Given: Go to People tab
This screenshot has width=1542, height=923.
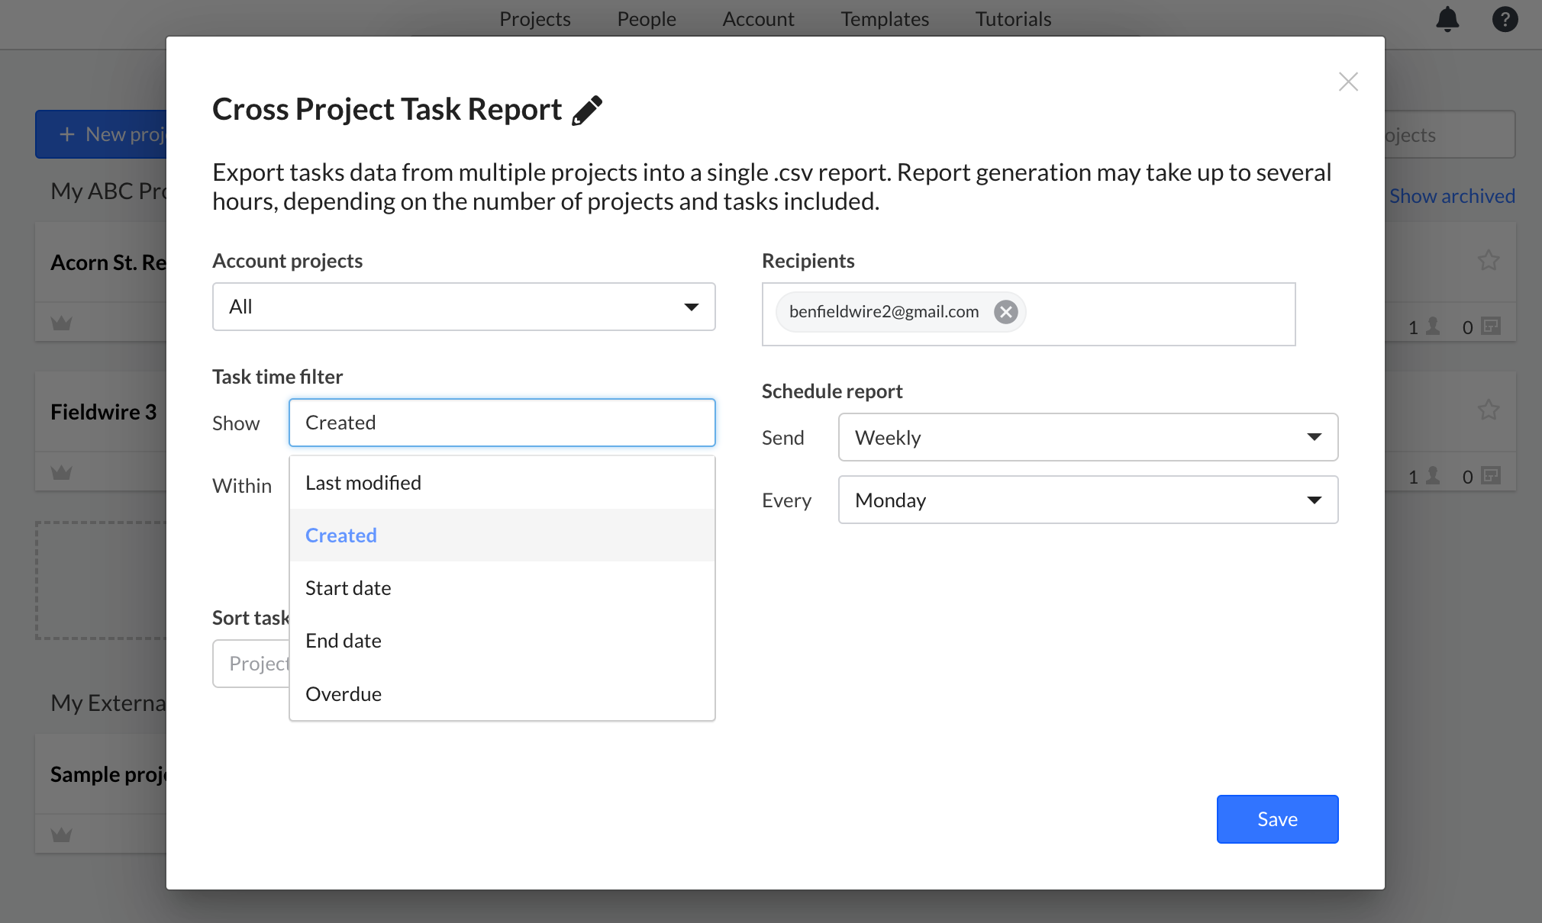Looking at the screenshot, I should point(646,19).
